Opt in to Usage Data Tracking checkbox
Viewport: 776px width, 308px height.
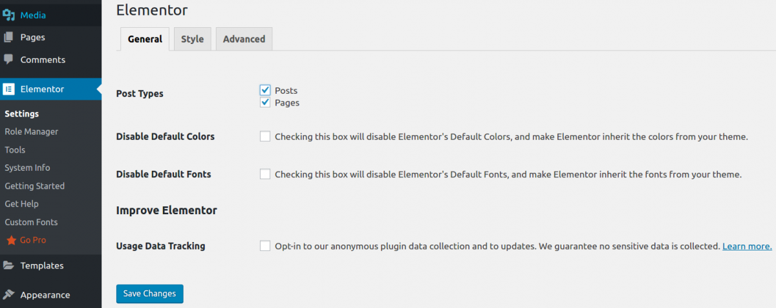click(x=265, y=246)
